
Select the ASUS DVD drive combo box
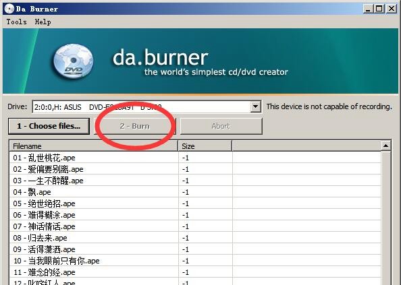pos(146,106)
